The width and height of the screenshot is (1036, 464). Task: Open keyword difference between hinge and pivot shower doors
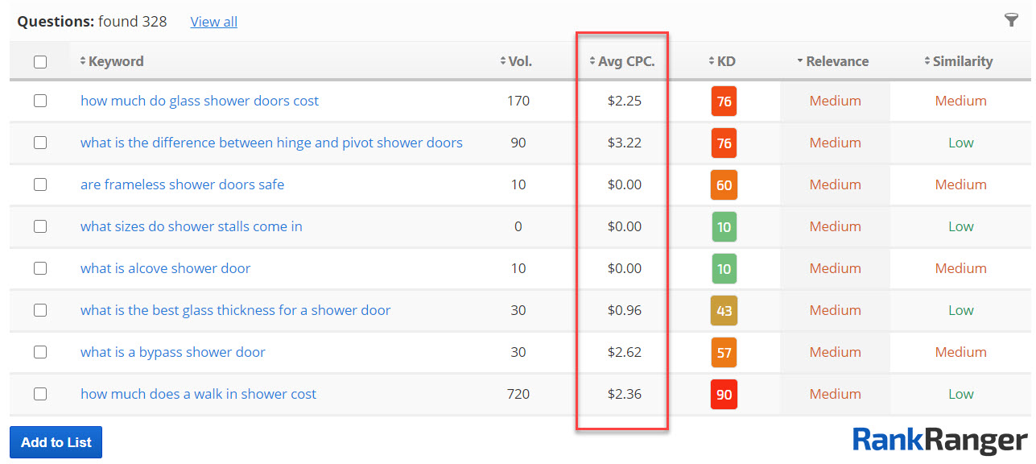pyautogui.click(x=271, y=143)
